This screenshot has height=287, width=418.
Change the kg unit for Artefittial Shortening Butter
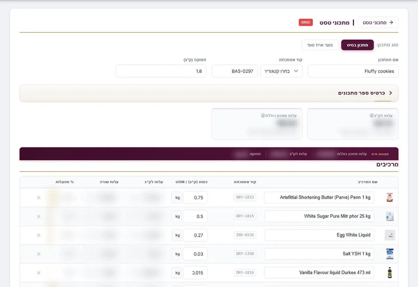coord(177,198)
